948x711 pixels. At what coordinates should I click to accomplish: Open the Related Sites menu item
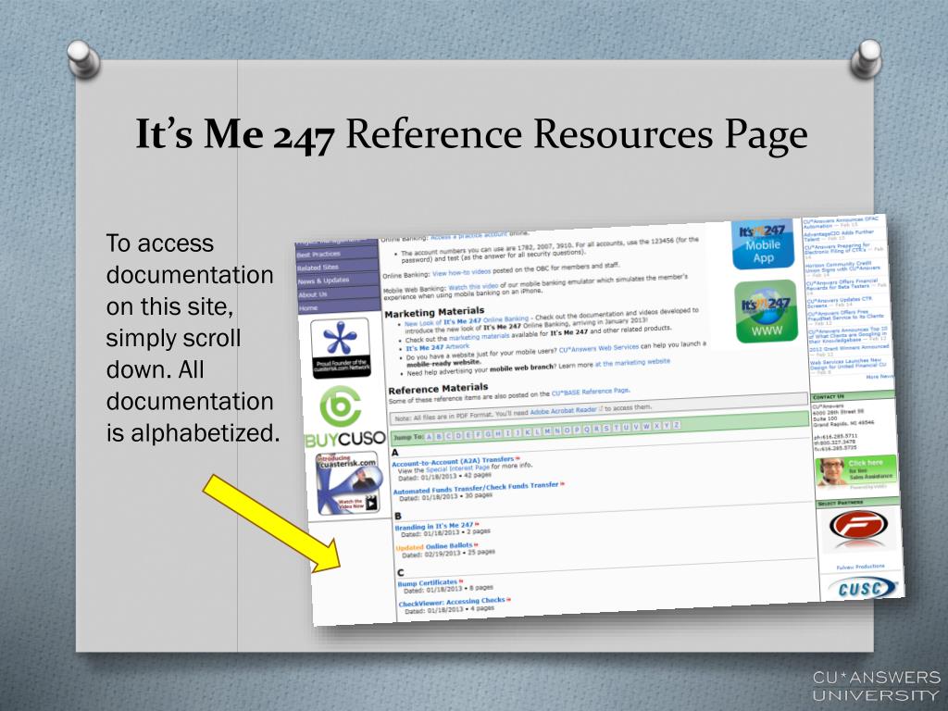coord(337,268)
